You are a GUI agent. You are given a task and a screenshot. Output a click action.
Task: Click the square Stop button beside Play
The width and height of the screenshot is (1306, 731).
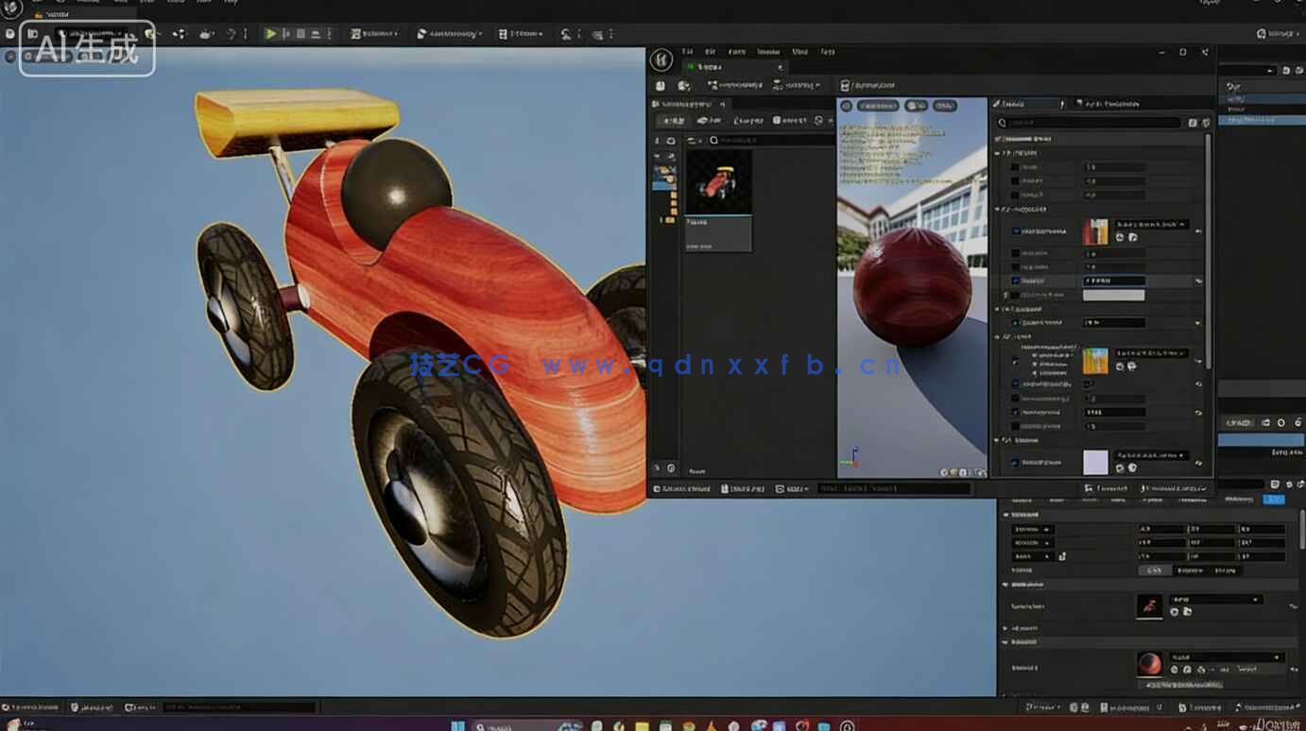(301, 34)
